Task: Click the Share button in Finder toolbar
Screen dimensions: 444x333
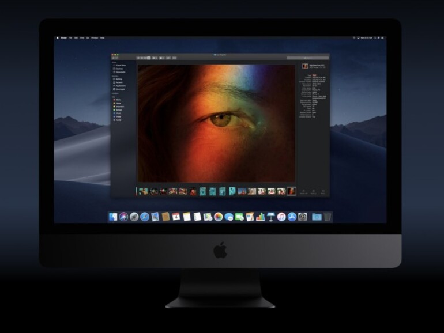Action: pyautogui.click(x=168, y=58)
